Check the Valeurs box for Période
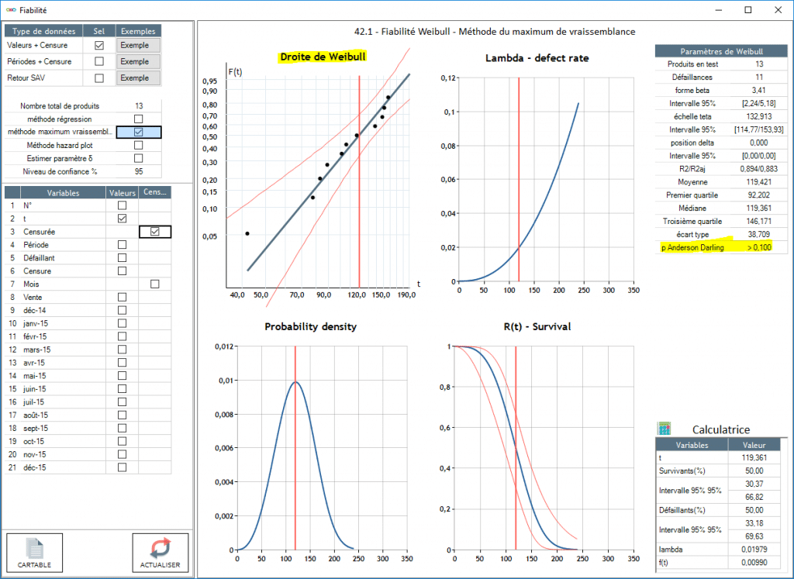Viewport: 794px width, 579px height. tap(122, 245)
